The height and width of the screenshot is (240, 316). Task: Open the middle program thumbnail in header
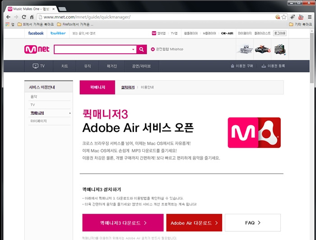[262, 49]
